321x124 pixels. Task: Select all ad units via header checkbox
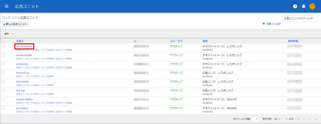(3, 41)
